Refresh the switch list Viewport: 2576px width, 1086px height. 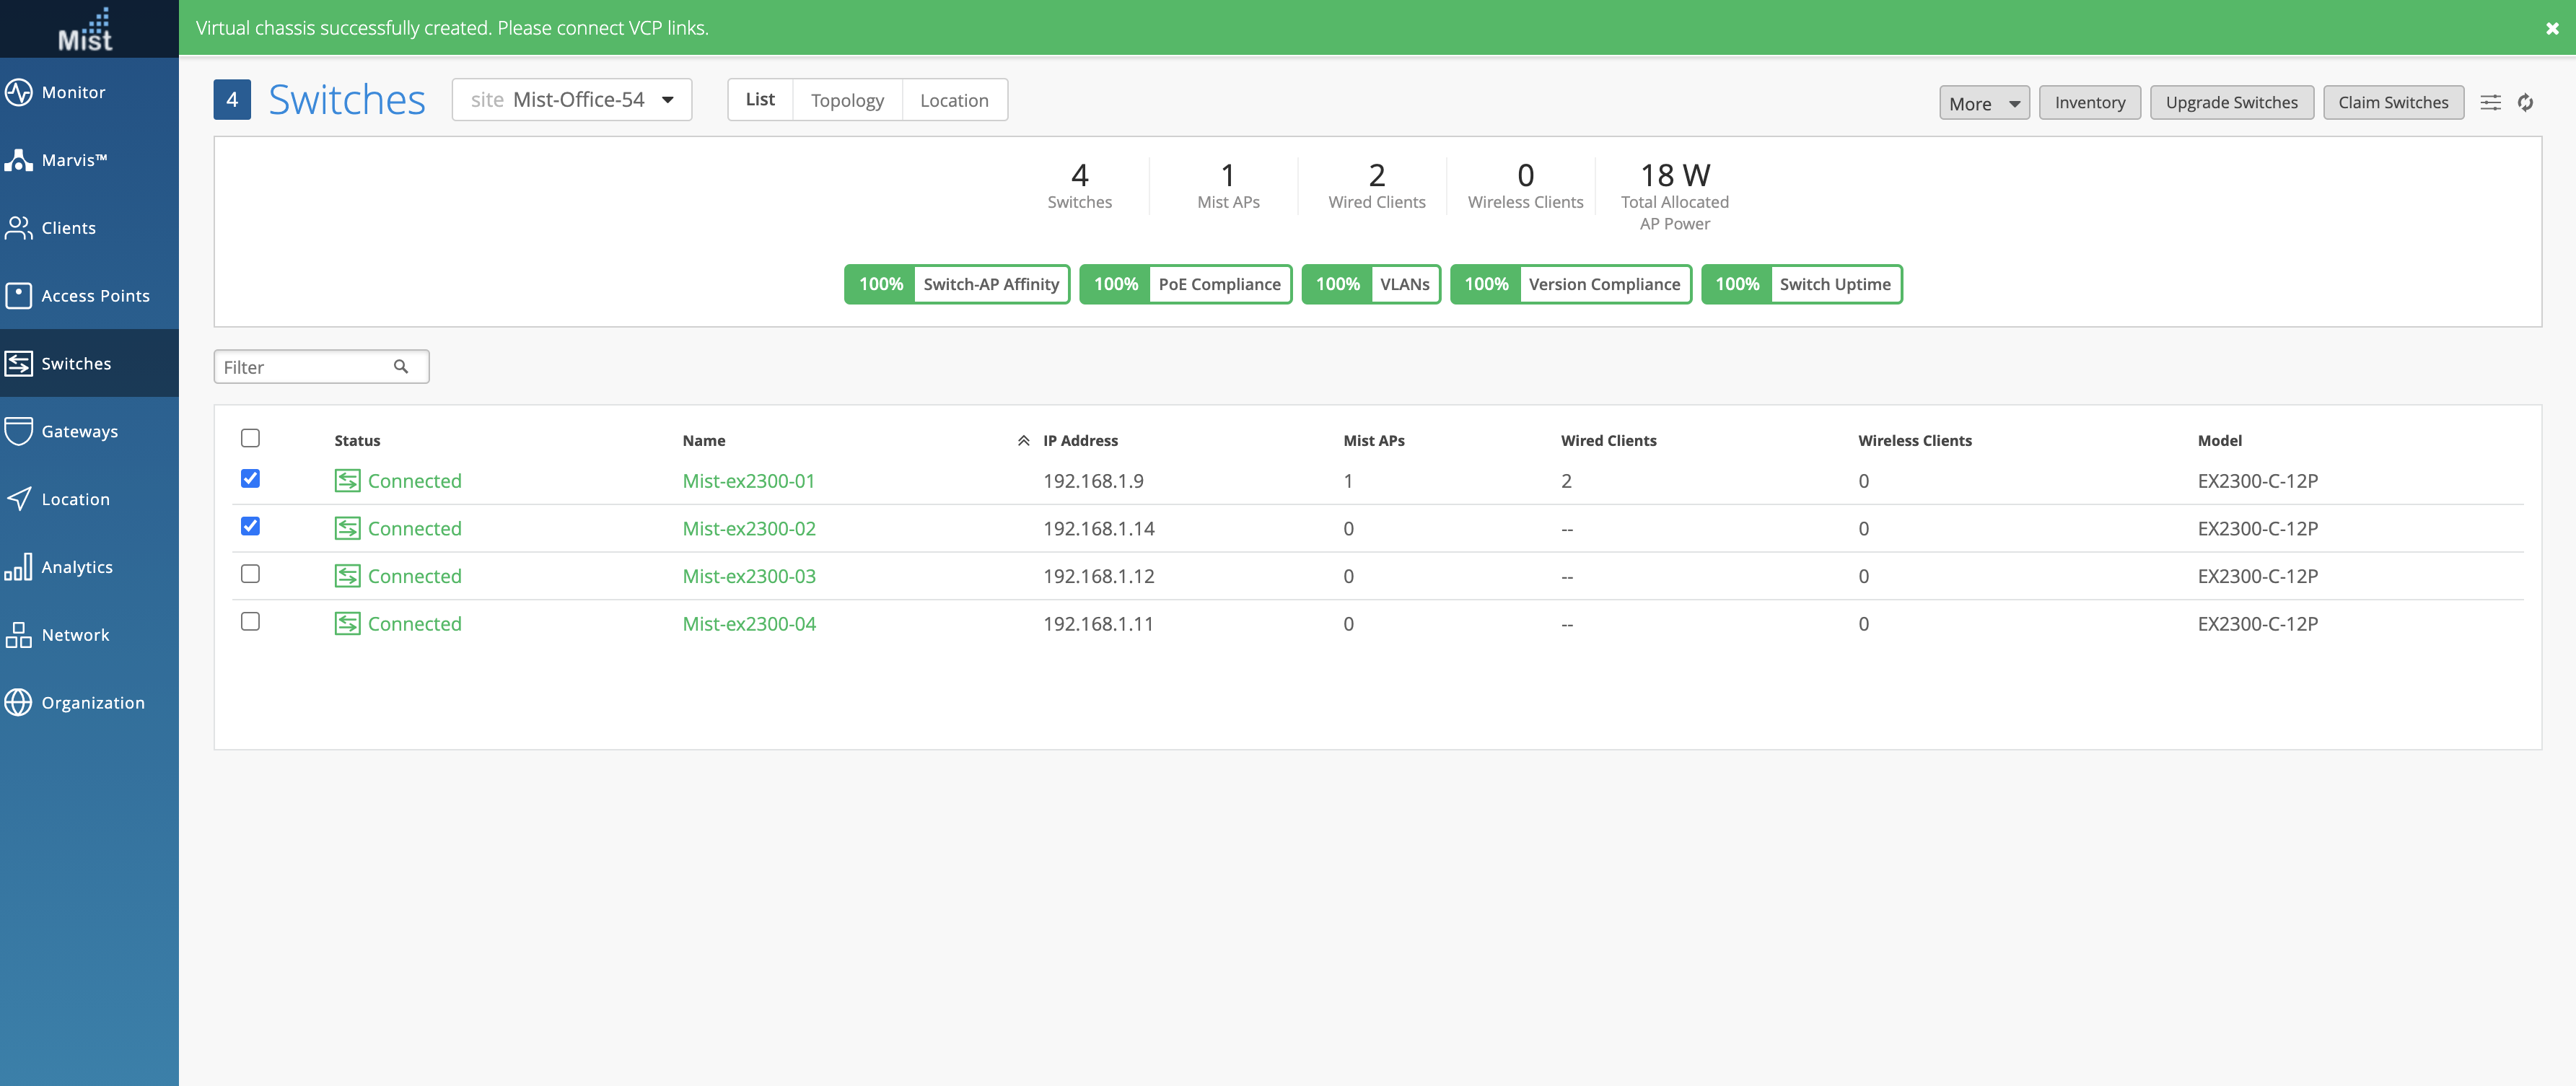coord(2525,102)
